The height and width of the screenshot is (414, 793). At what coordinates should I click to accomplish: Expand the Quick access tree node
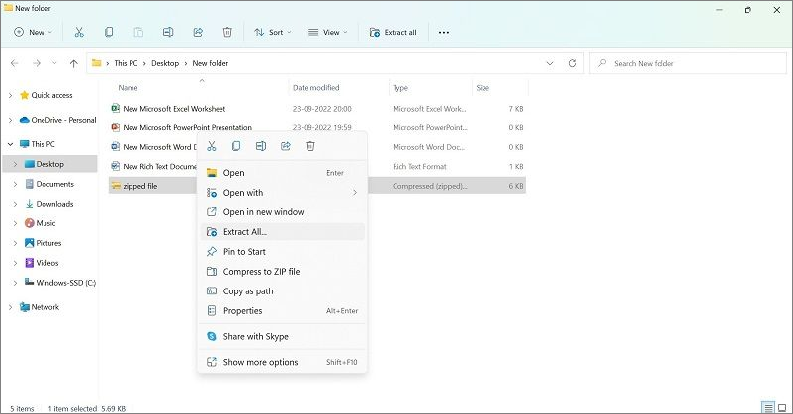(10, 95)
